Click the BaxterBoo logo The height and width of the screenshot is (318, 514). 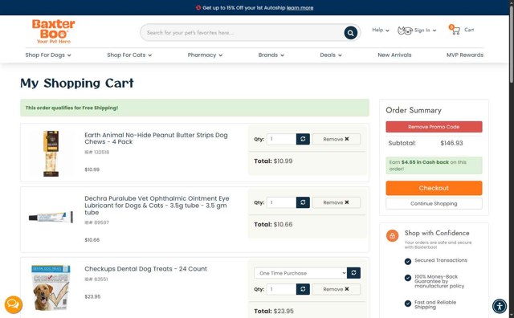click(x=54, y=31)
